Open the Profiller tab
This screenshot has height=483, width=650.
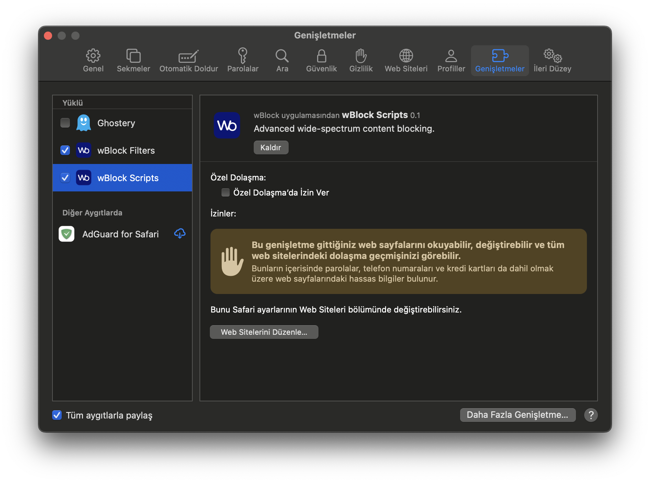pos(451,60)
